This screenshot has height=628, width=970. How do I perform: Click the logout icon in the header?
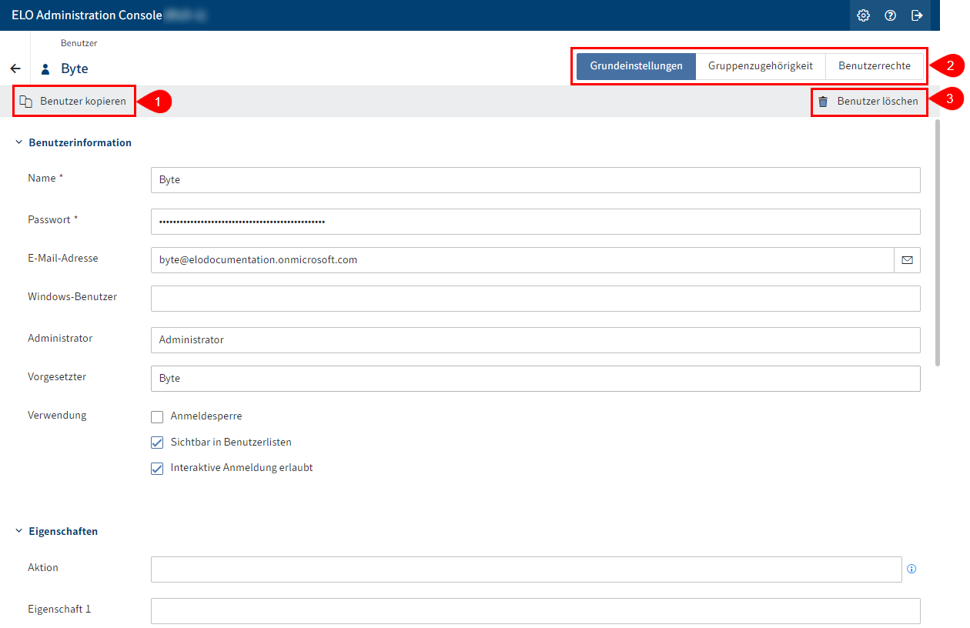tap(918, 15)
